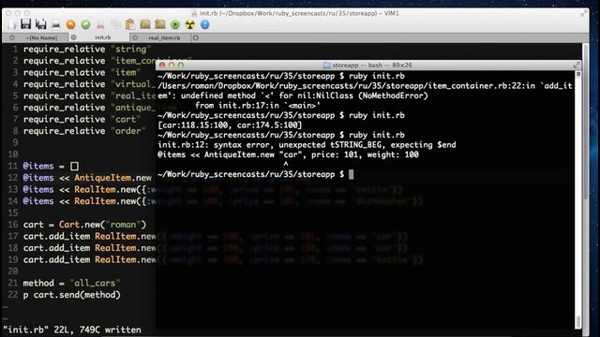
Task: Close the [No Name] tab with its circle icon
Action: point(12,37)
